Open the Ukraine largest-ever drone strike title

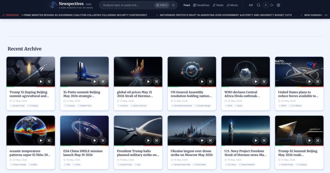click(192, 153)
